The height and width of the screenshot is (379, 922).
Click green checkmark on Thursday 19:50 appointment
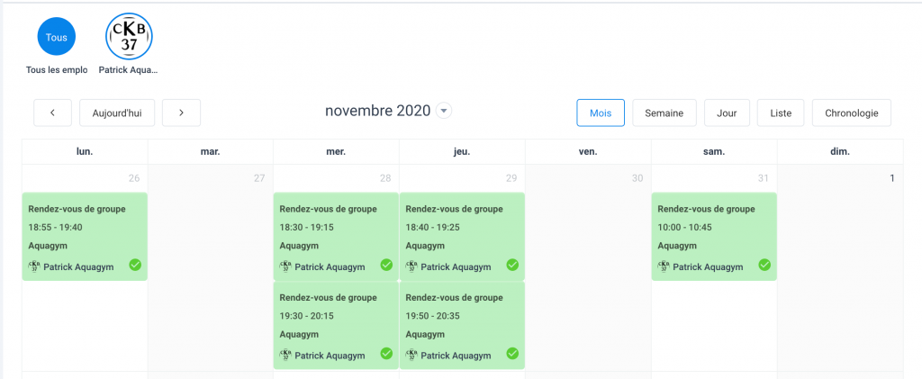[512, 354]
